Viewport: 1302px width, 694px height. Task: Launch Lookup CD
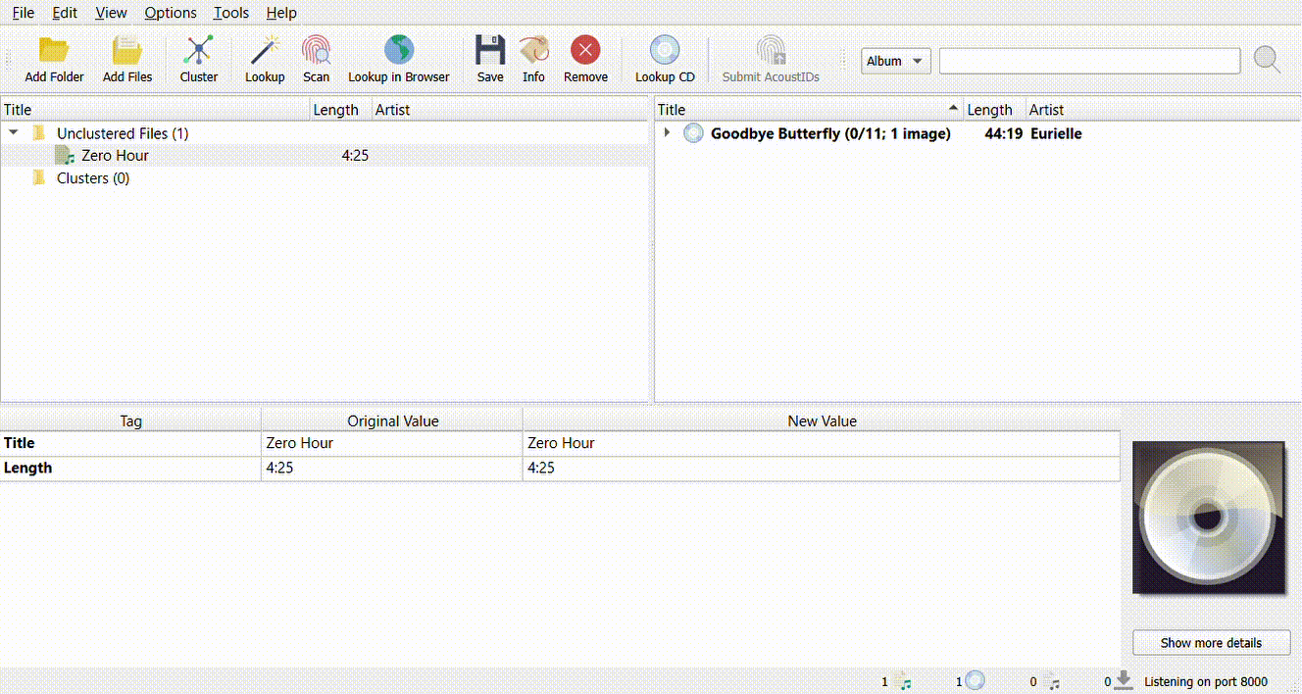665,59
